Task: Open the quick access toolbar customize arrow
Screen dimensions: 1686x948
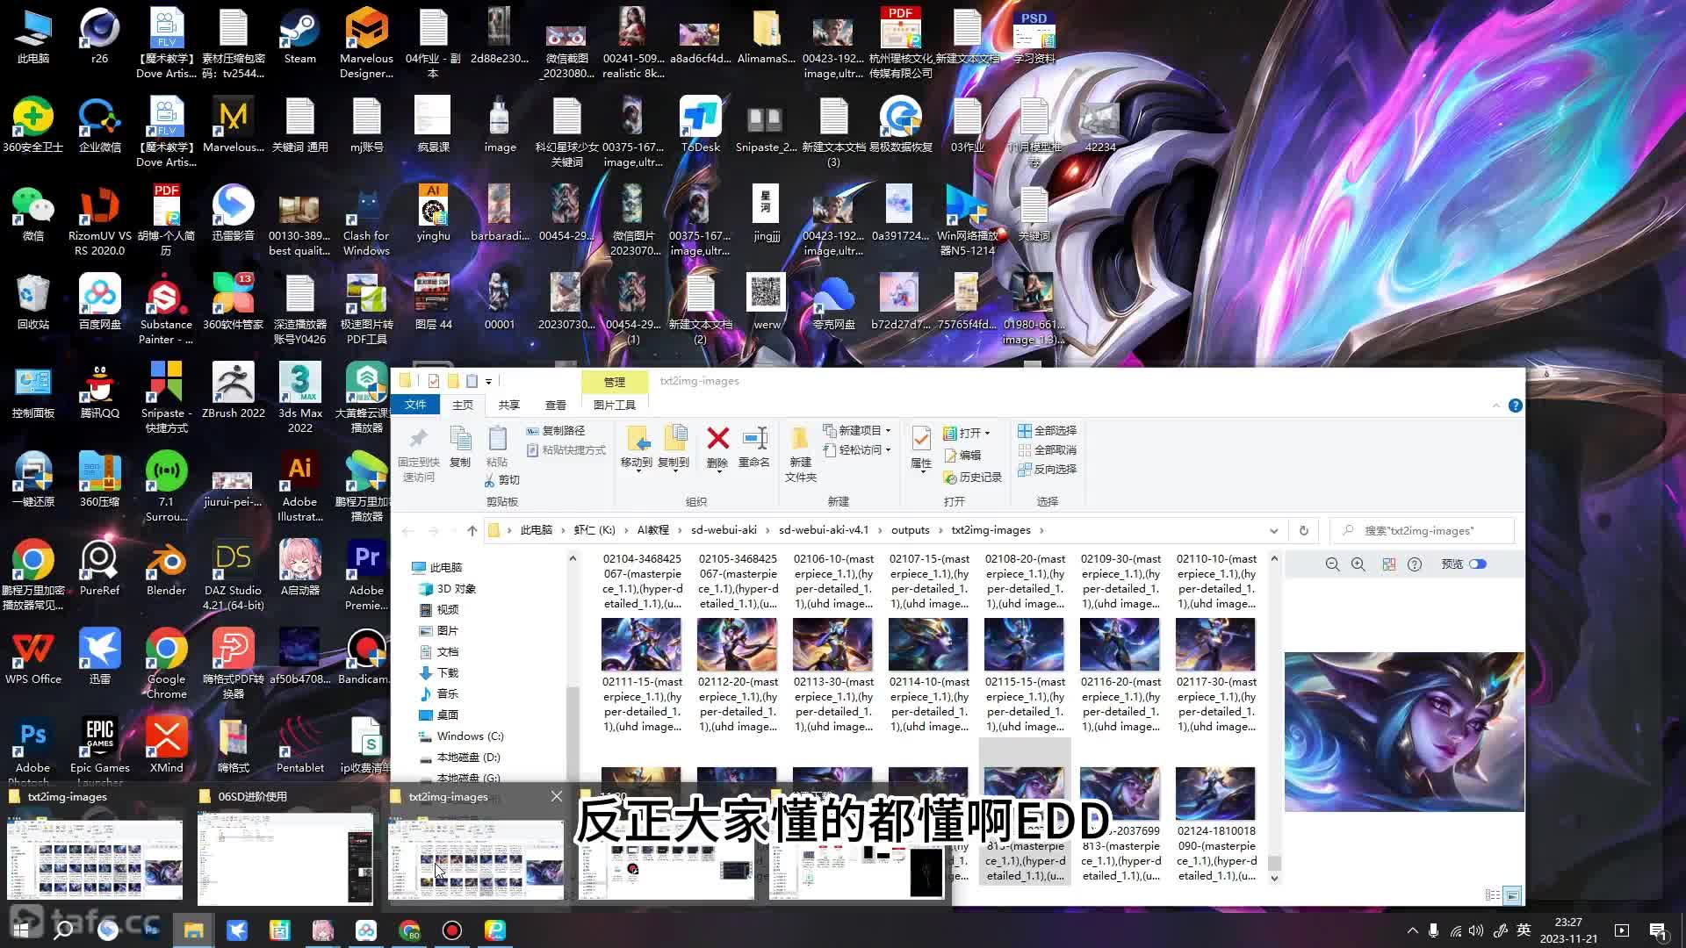Action: pyautogui.click(x=488, y=381)
